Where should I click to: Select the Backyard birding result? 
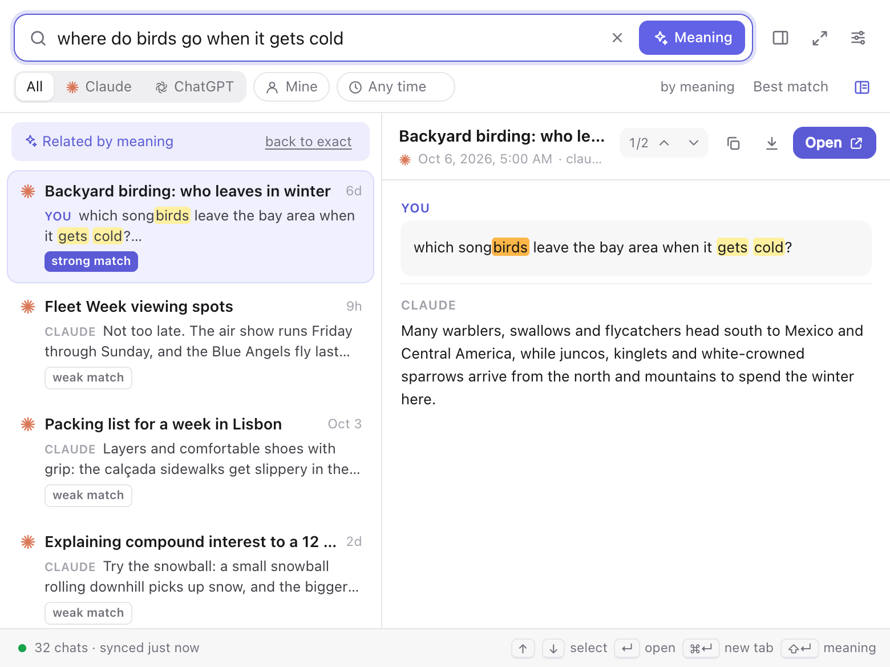191,227
